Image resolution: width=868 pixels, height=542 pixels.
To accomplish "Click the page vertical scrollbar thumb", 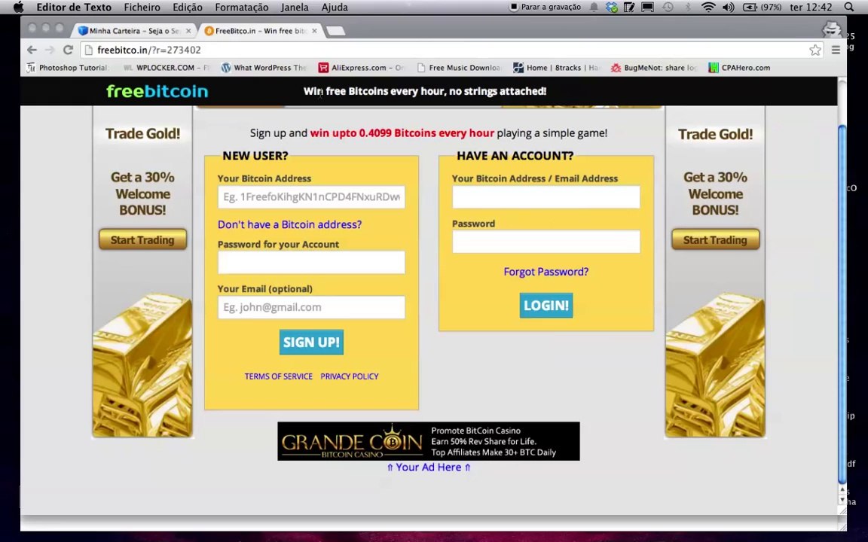I will click(x=842, y=304).
